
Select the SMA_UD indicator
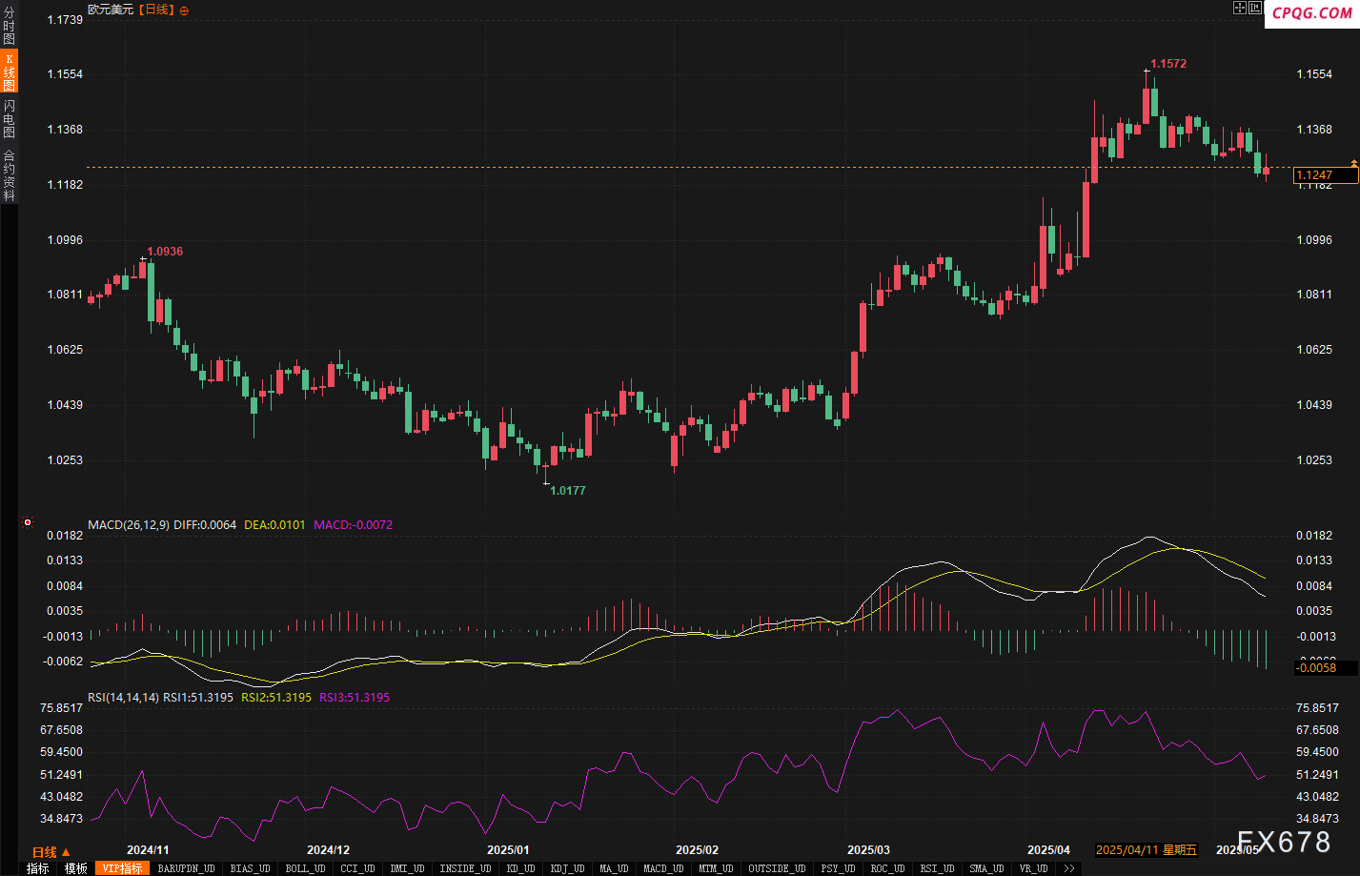[x=986, y=868]
